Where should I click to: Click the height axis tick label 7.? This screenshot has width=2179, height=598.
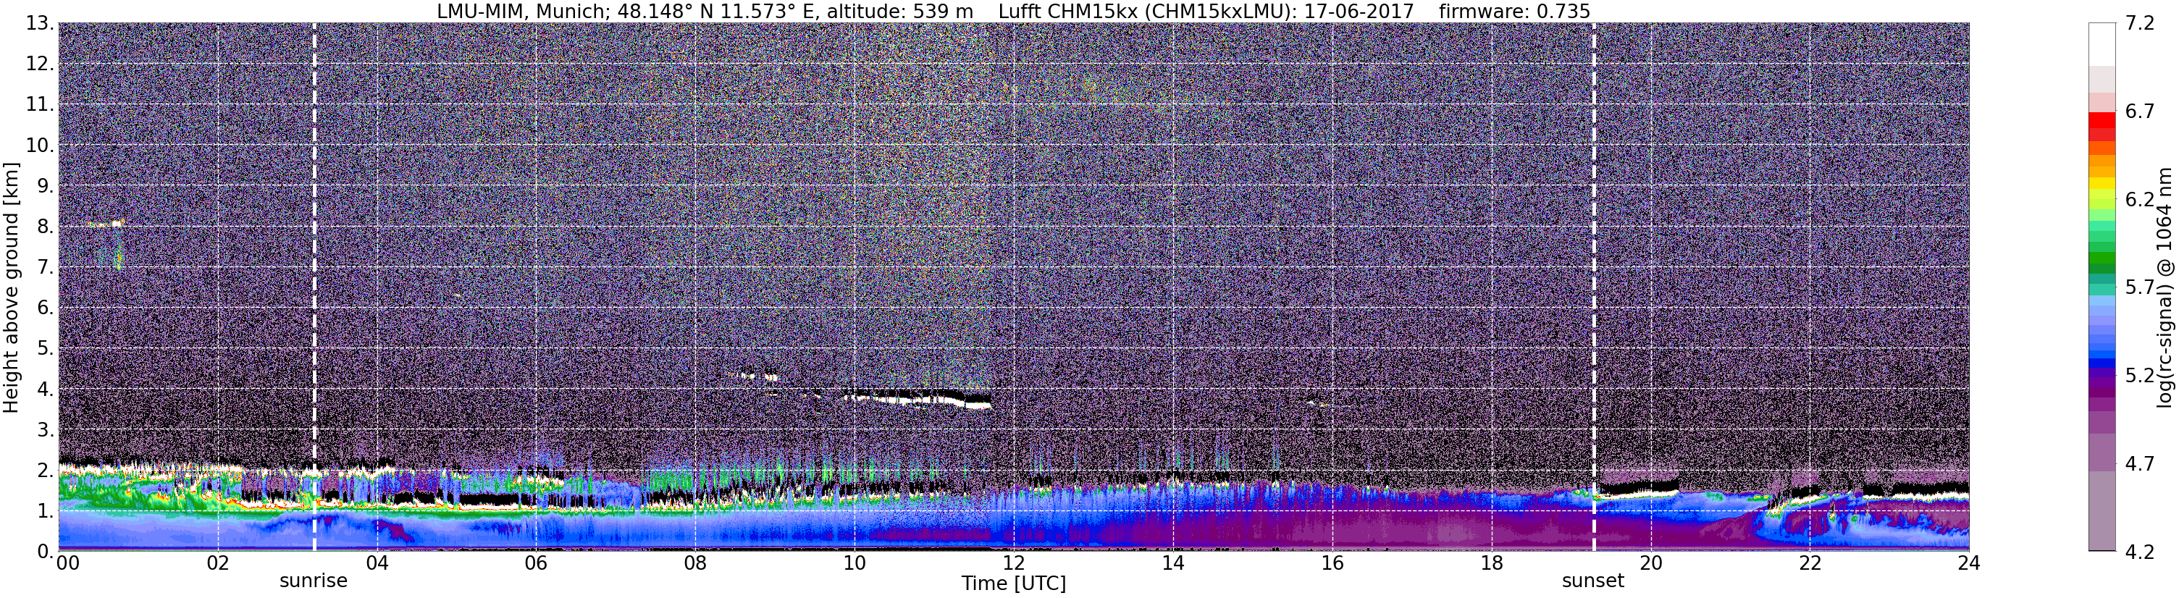pyautogui.click(x=46, y=267)
